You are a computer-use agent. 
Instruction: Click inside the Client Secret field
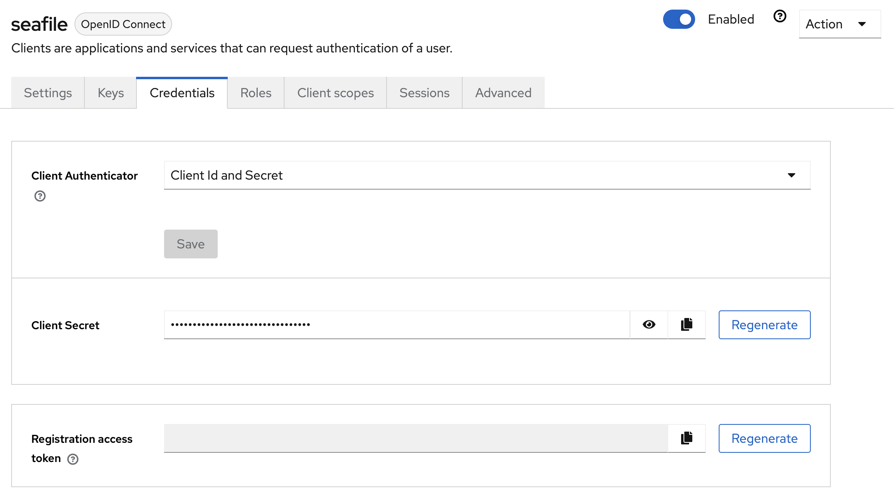[396, 324]
